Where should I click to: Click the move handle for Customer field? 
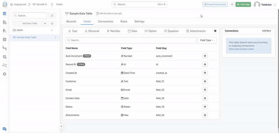205,81
